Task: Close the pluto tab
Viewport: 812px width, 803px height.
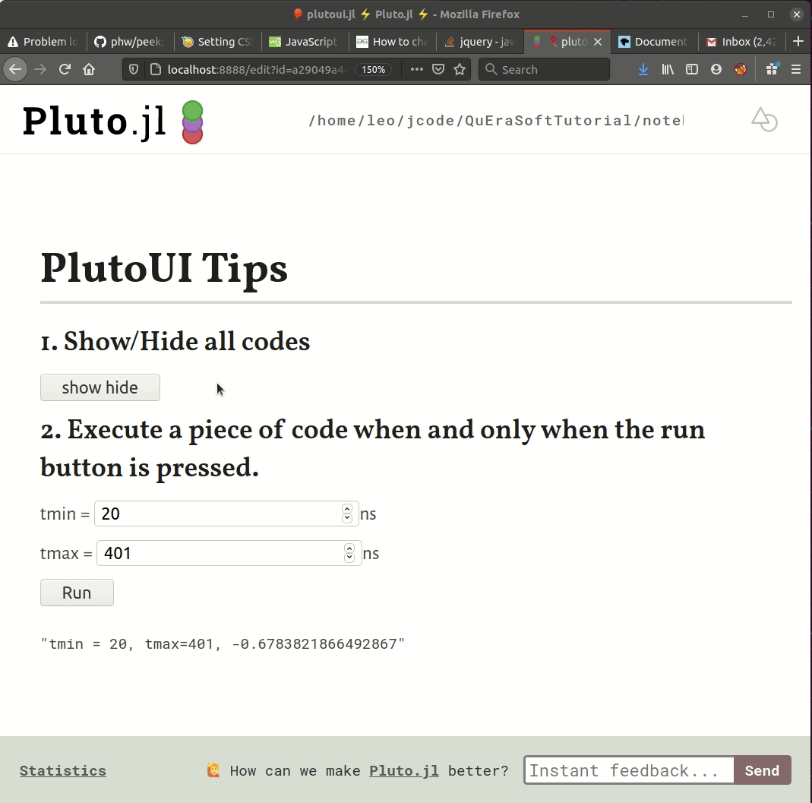Action: coord(598,42)
